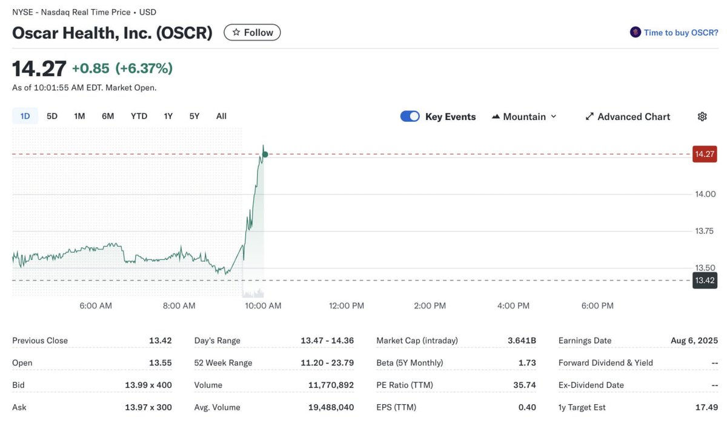Screen dimensions: 727x423
Task: Click the 14.27 current price marker on chart
Action: [705, 154]
